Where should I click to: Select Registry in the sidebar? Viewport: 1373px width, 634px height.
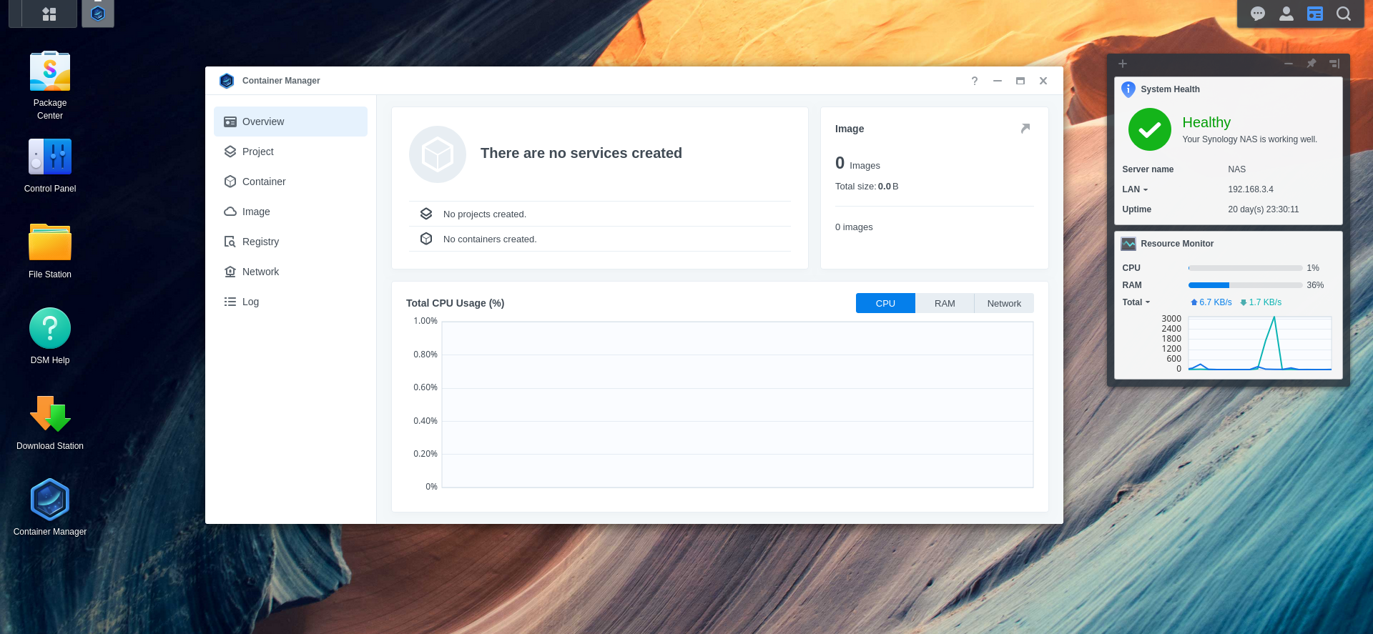[x=260, y=242]
